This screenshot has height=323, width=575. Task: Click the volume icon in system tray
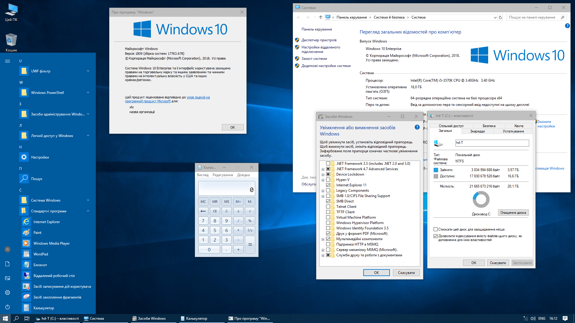coord(533,319)
